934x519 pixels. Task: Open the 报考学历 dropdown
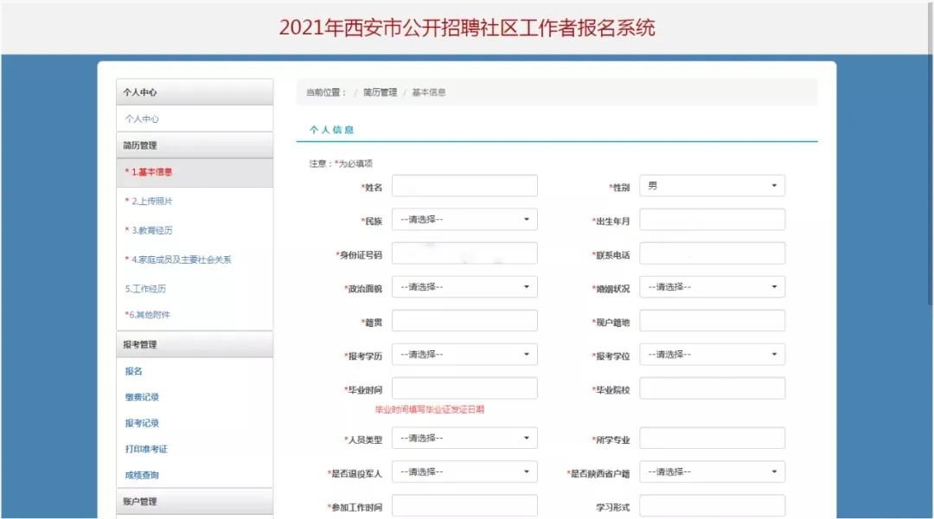coord(464,355)
